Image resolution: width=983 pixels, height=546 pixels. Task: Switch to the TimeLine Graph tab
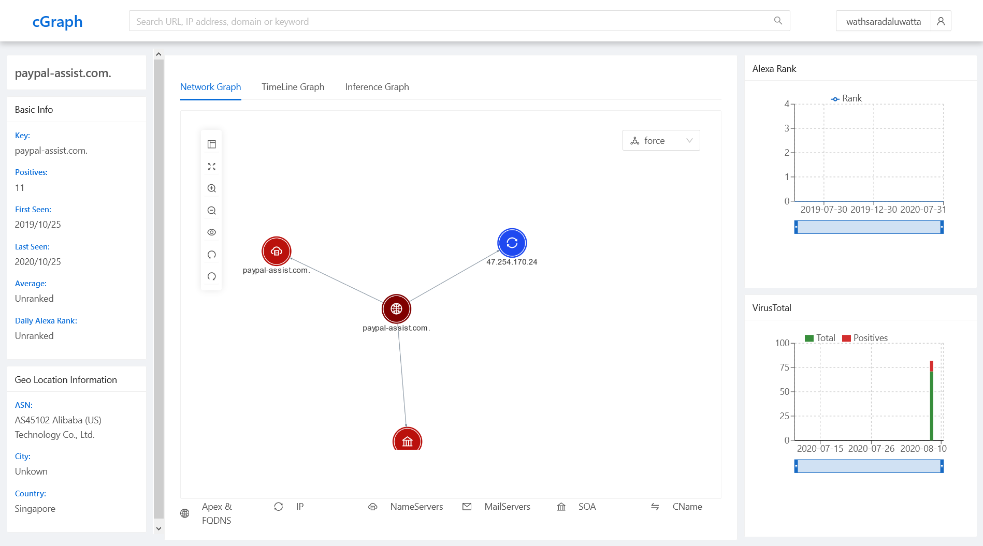[x=293, y=86]
